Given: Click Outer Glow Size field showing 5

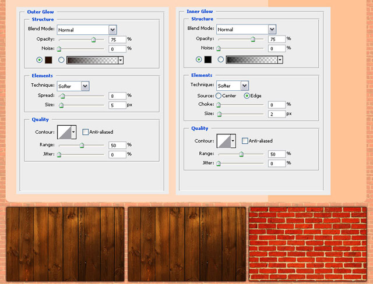Looking at the screenshot, I should [117, 105].
